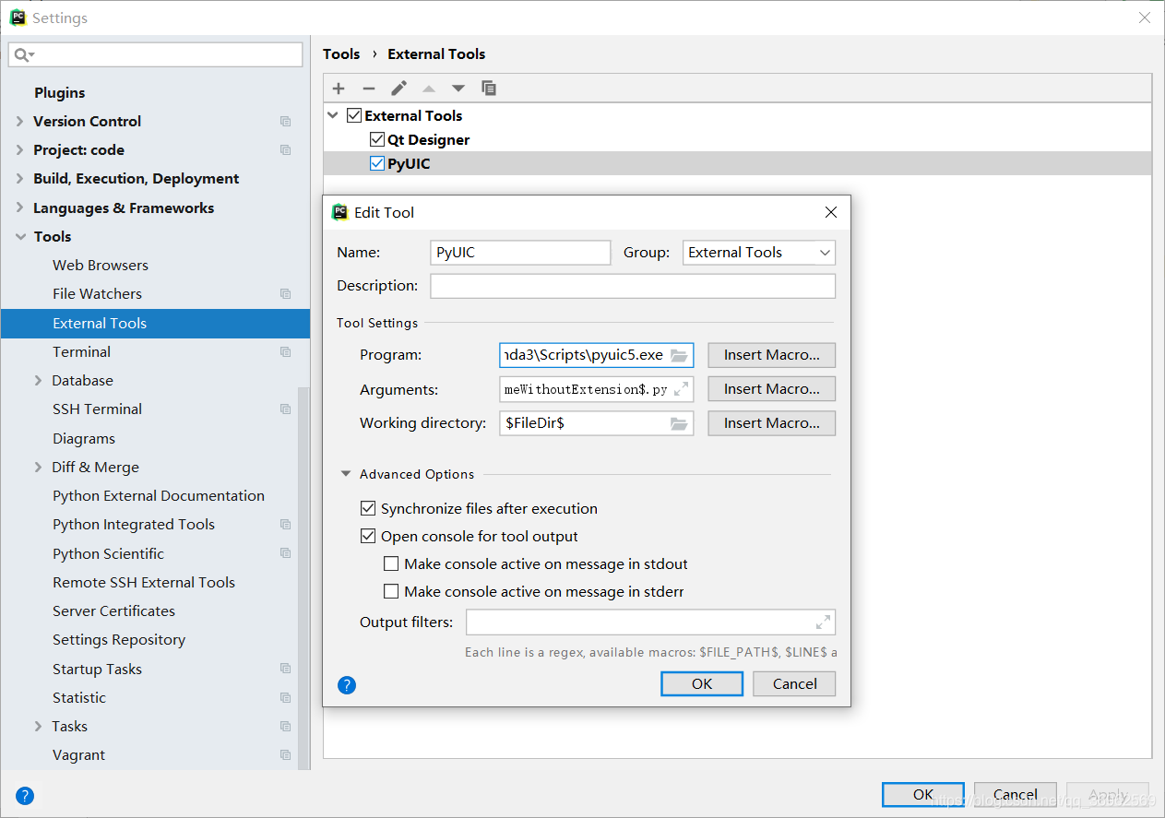Toggle Open console for tool output
The image size is (1165, 818).
click(x=367, y=536)
